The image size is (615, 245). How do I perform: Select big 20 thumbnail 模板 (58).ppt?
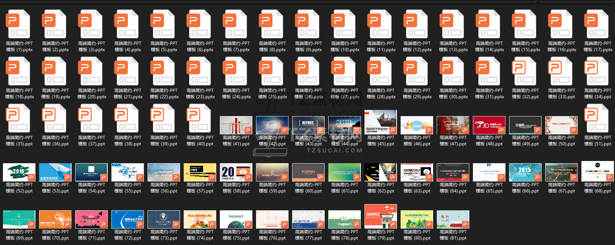click(x=236, y=172)
